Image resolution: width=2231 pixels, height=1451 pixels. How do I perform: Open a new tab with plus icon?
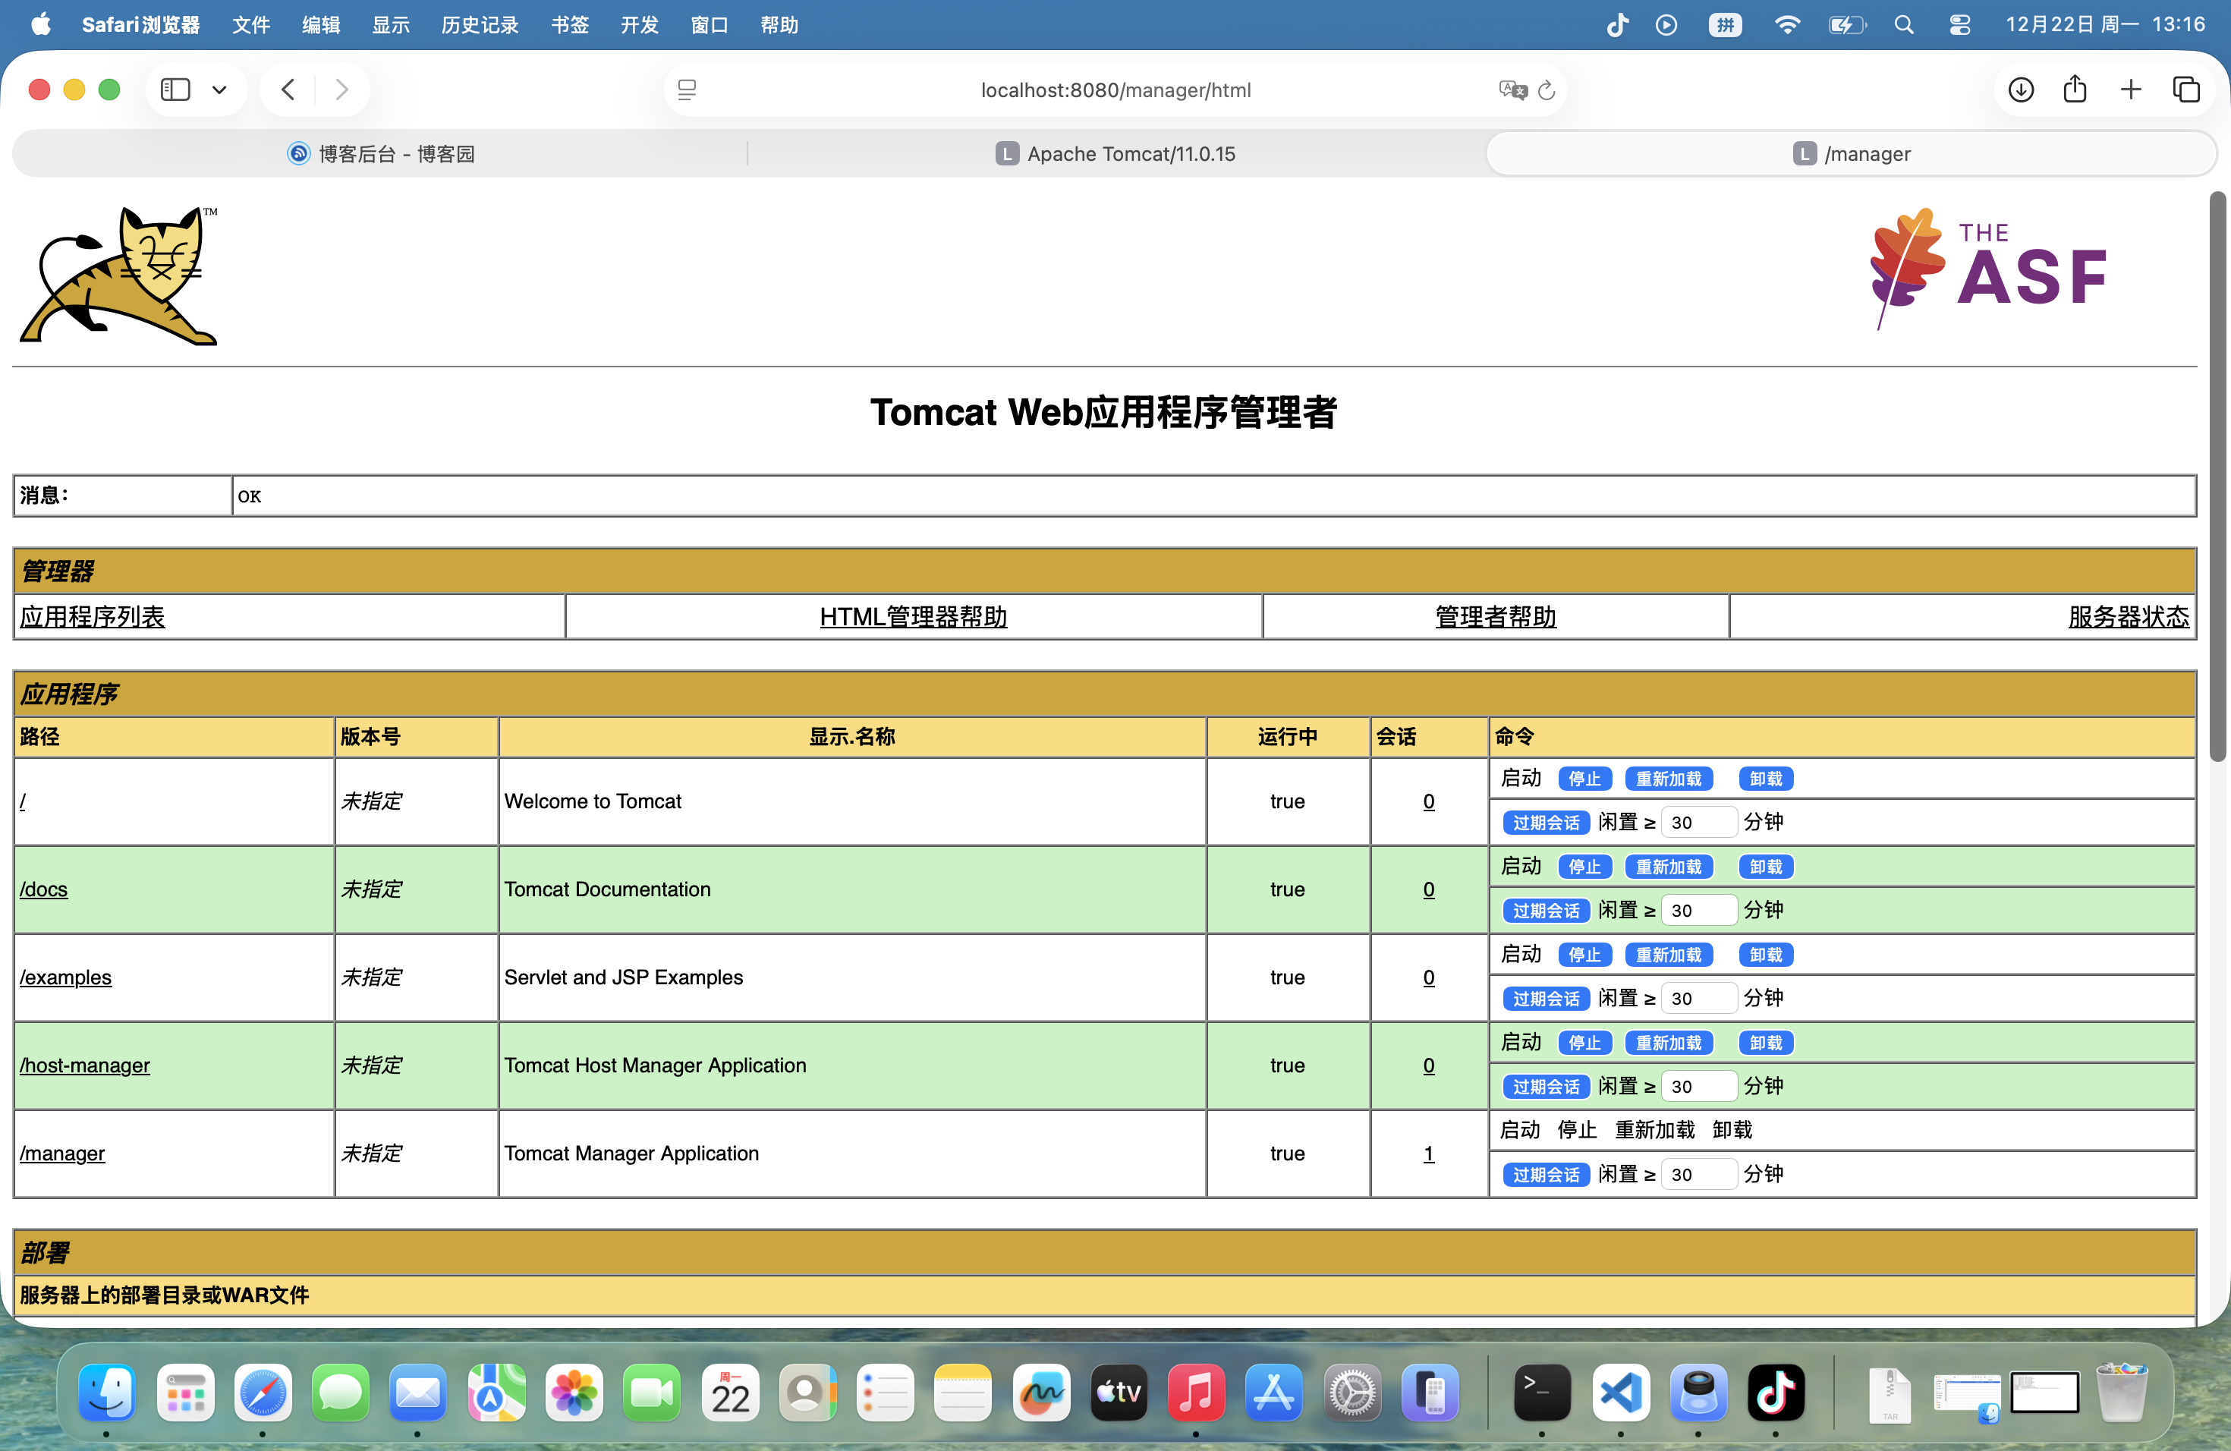[2131, 90]
